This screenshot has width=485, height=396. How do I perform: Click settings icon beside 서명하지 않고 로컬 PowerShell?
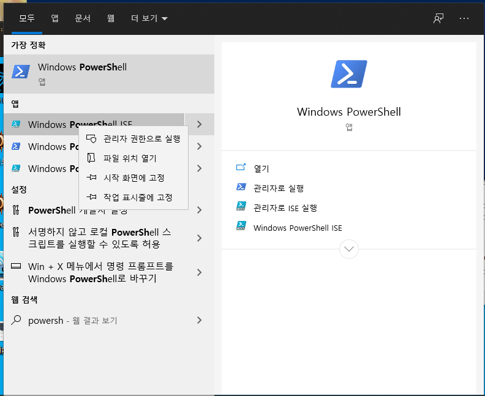coord(16,232)
